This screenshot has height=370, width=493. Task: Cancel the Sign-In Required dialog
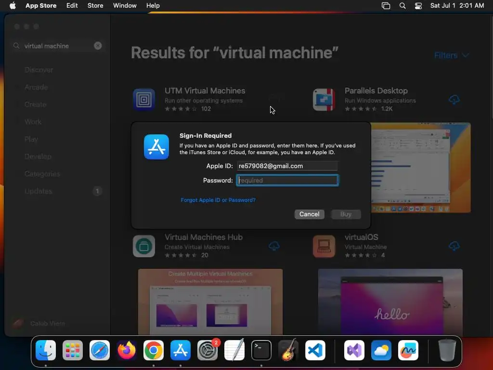[310, 214]
